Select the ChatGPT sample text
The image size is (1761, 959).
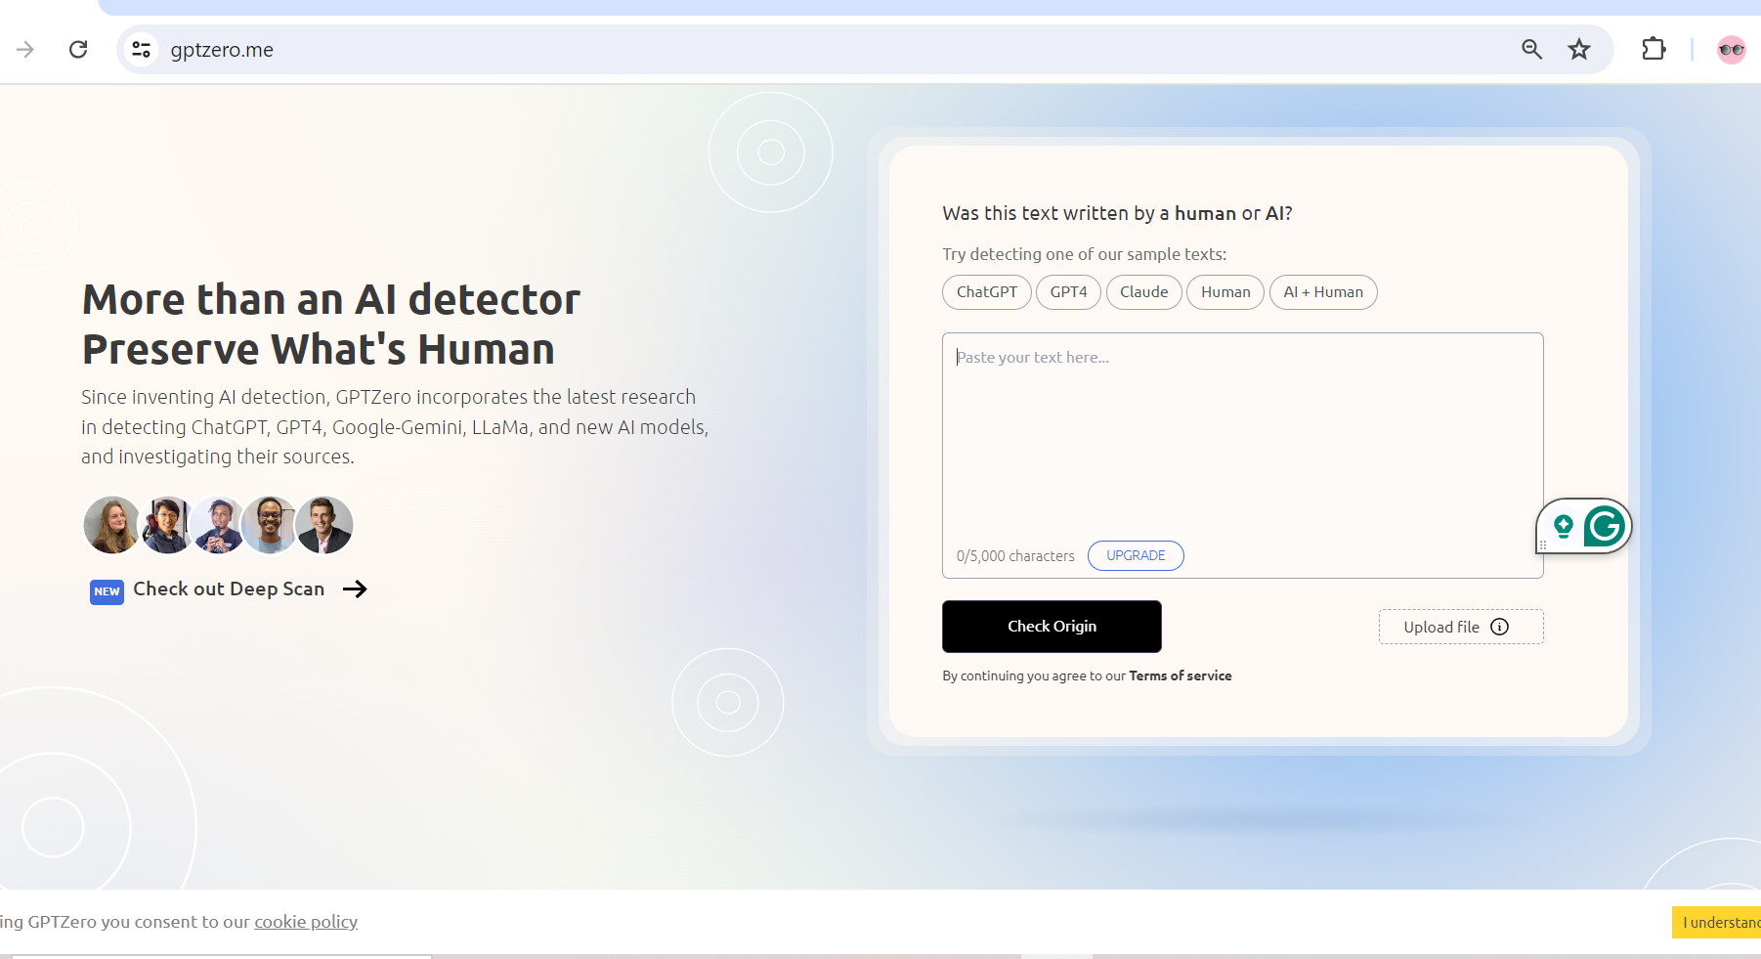point(986,291)
